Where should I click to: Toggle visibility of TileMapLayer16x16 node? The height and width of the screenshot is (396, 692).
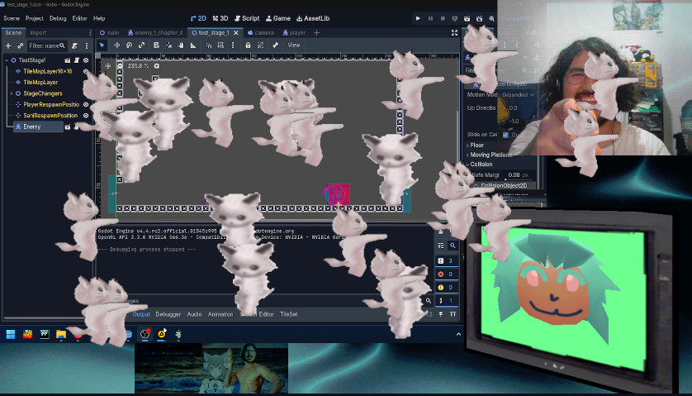(x=86, y=71)
